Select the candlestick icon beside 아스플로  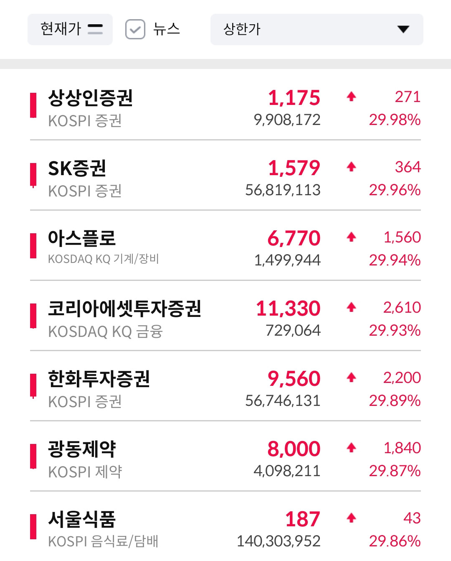[33, 246]
